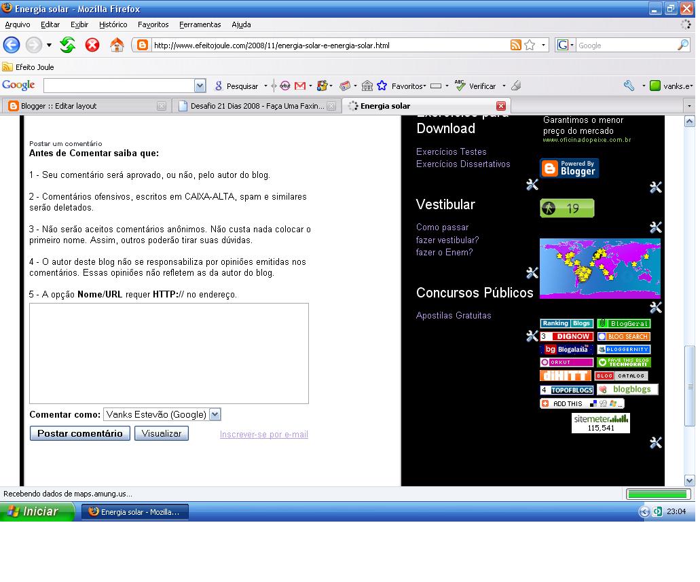Click the ADD THIS share button
Viewport: 700px width, 582px height.
[x=582, y=404]
